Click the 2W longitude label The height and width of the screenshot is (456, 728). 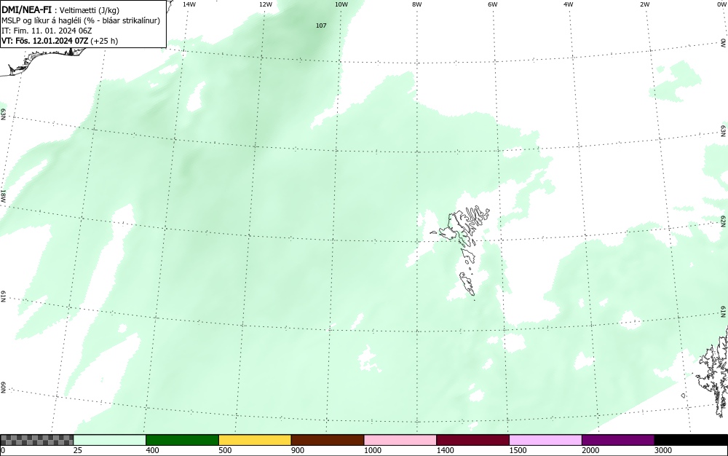pos(644,4)
